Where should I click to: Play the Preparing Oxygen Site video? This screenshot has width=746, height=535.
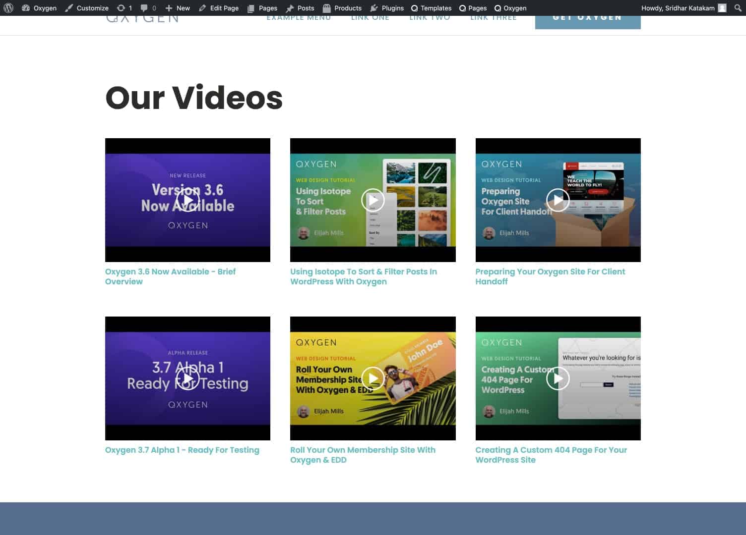pos(558,200)
